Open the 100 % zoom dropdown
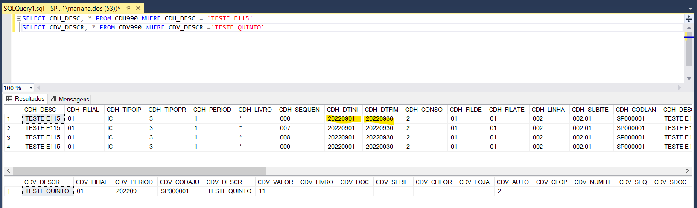This screenshot has height=208, width=697. pyautogui.click(x=31, y=88)
